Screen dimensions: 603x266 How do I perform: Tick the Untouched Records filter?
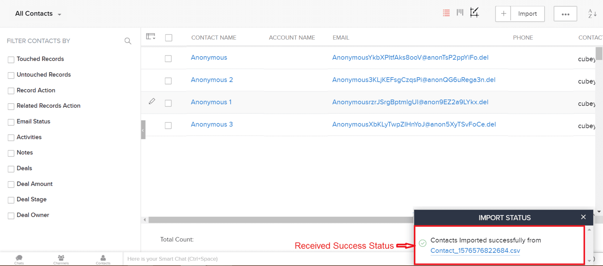[x=11, y=75]
